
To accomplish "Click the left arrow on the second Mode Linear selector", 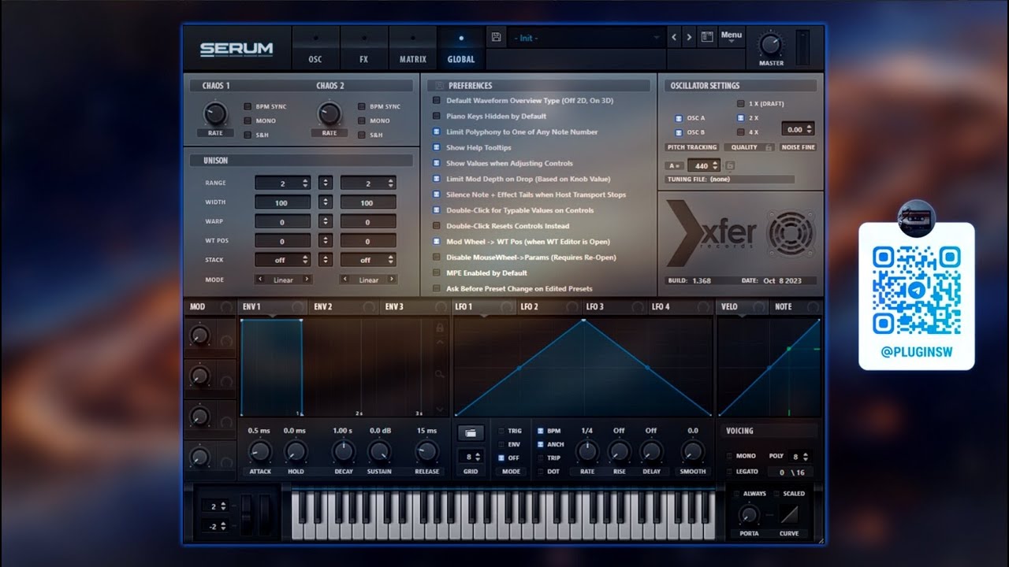I will pyautogui.click(x=345, y=280).
